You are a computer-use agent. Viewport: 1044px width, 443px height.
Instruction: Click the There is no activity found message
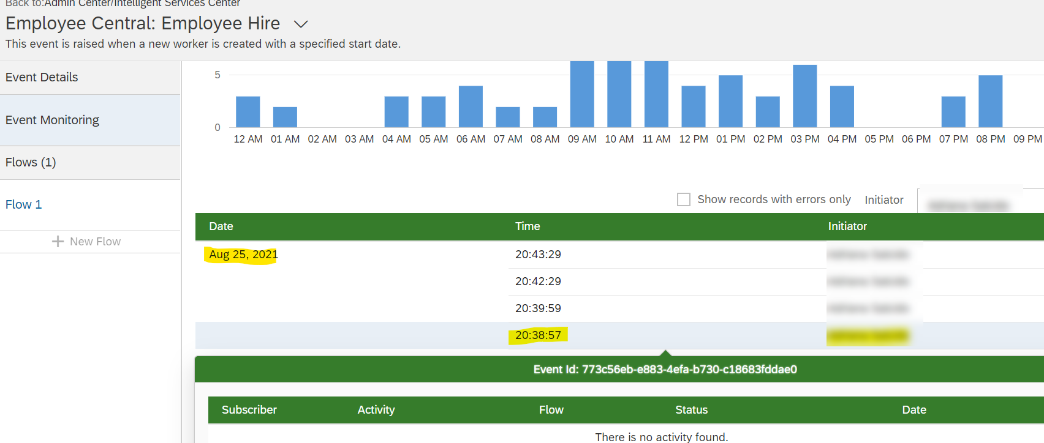tap(662, 437)
